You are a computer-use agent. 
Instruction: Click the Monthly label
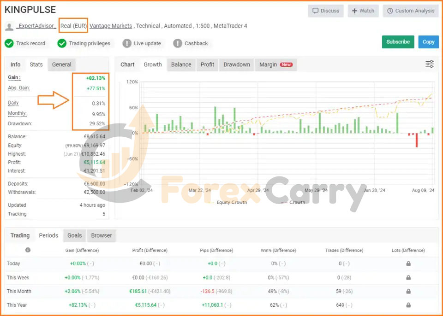[17, 113]
